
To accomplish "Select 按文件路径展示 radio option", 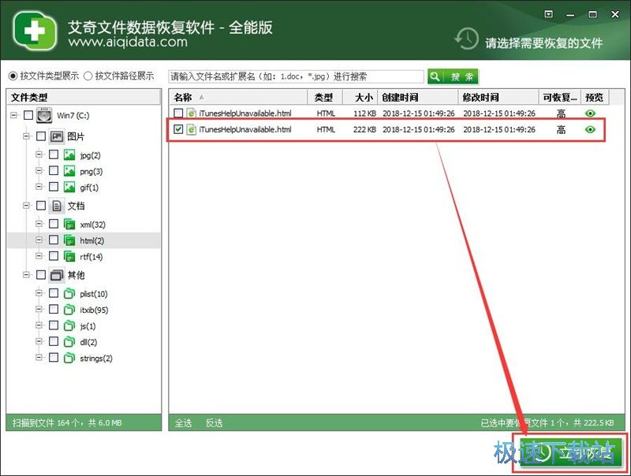I will point(88,76).
